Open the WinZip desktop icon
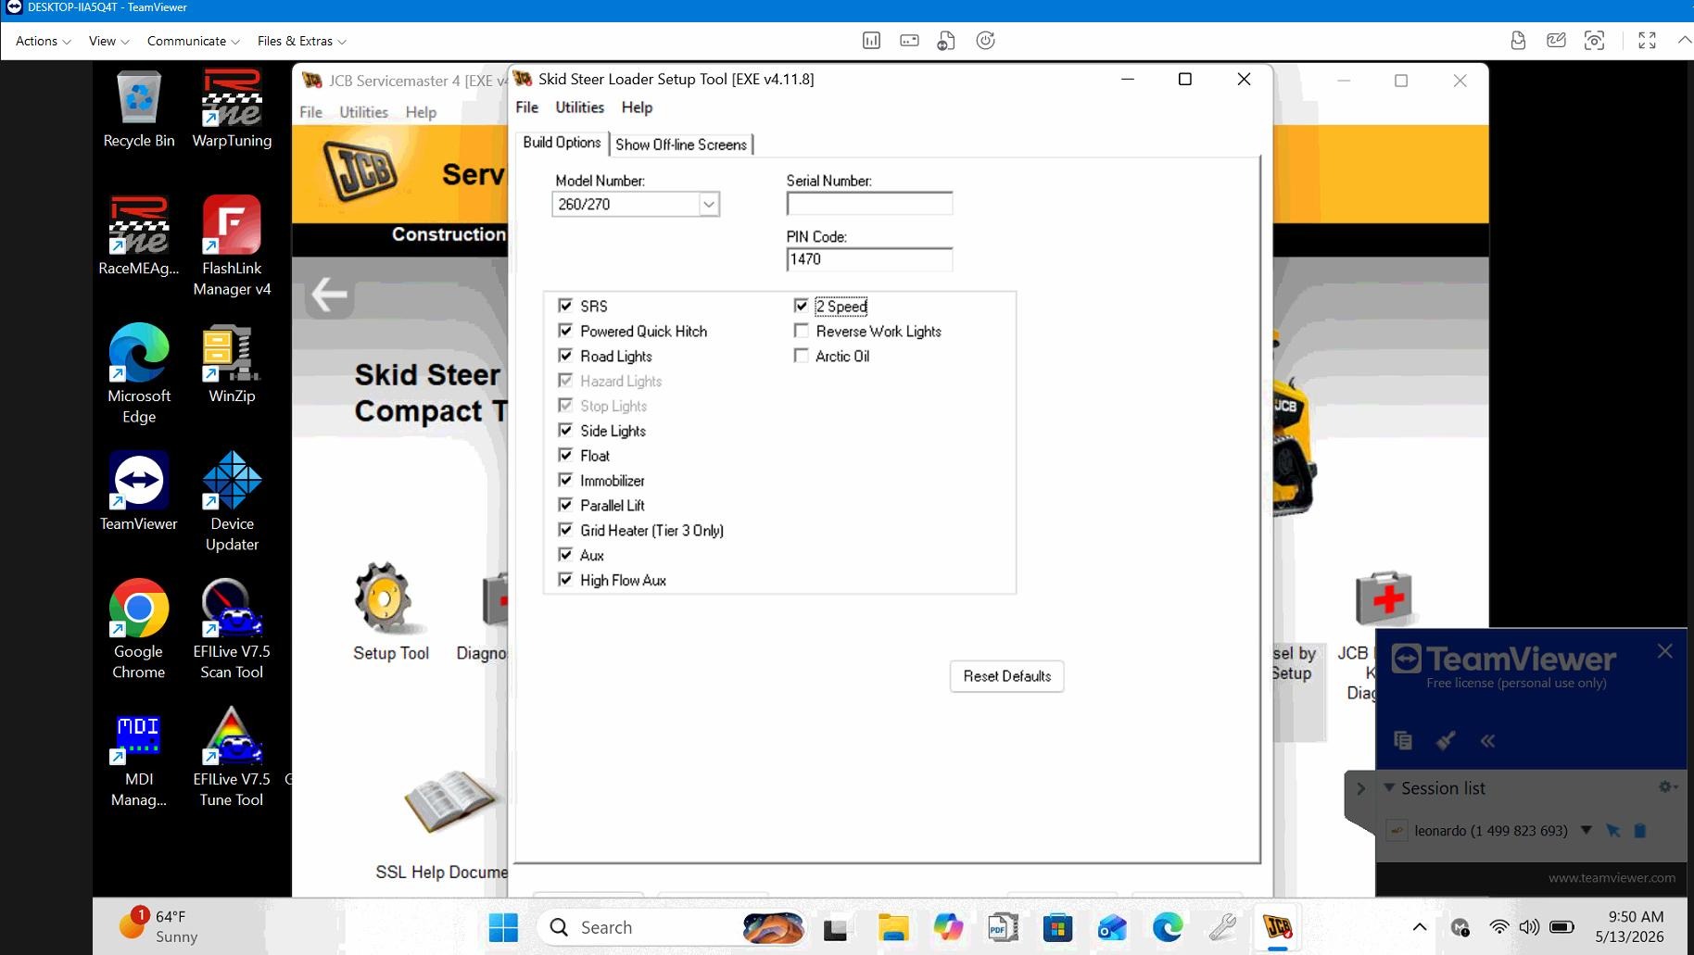Screen dimensions: 1694x955 pos(232,364)
